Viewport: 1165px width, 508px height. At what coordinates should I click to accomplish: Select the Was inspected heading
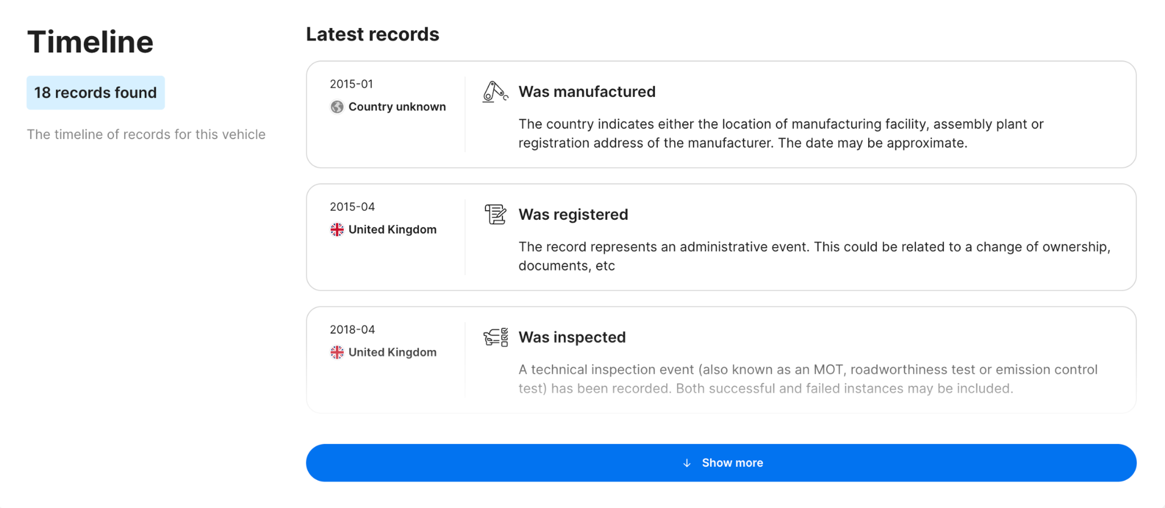pos(572,337)
